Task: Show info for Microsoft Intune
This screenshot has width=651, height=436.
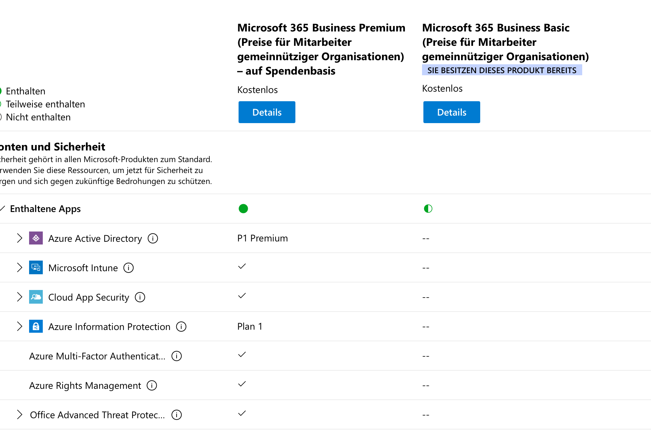Action: pyautogui.click(x=128, y=268)
